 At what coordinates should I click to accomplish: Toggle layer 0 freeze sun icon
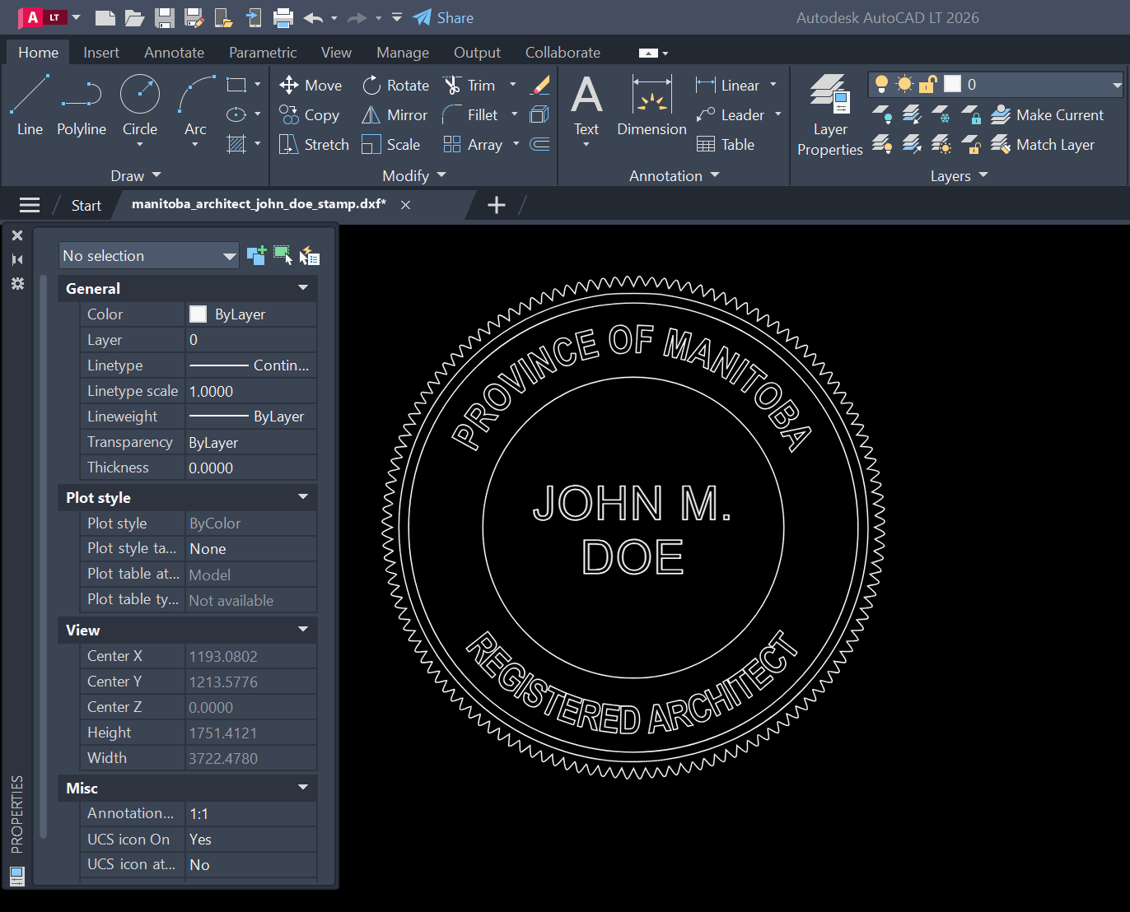tap(904, 84)
